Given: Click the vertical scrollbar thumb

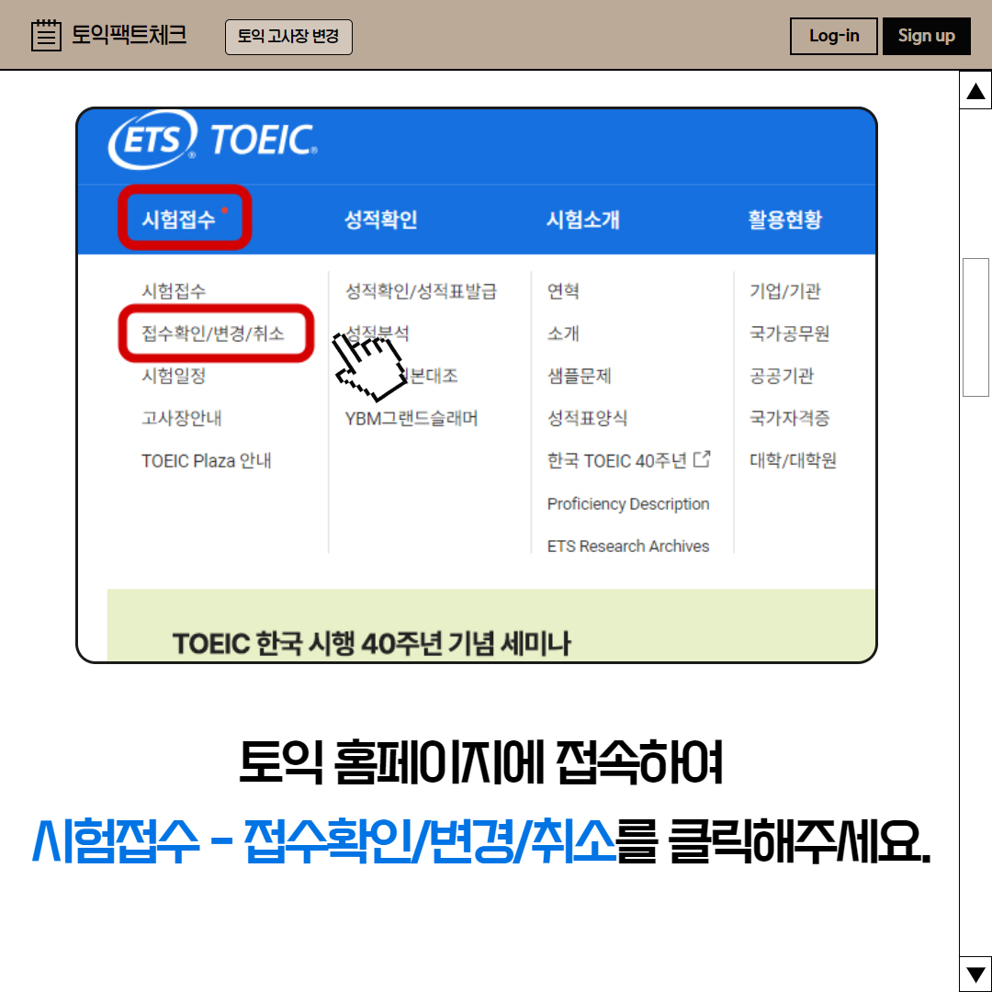Looking at the screenshot, I should click(x=975, y=327).
